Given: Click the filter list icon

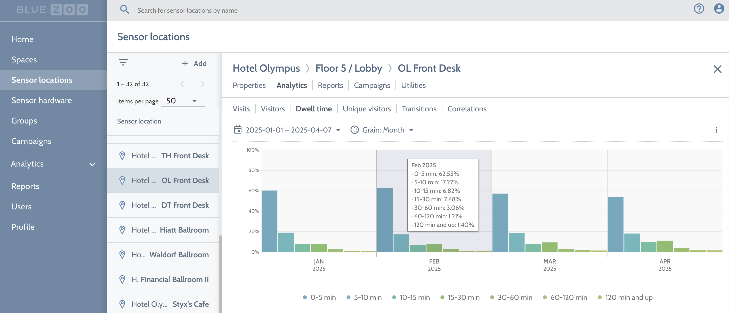Looking at the screenshot, I should tap(123, 62).
